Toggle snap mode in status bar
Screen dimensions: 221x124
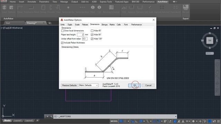pyautogui.click(x=125, y=121)
